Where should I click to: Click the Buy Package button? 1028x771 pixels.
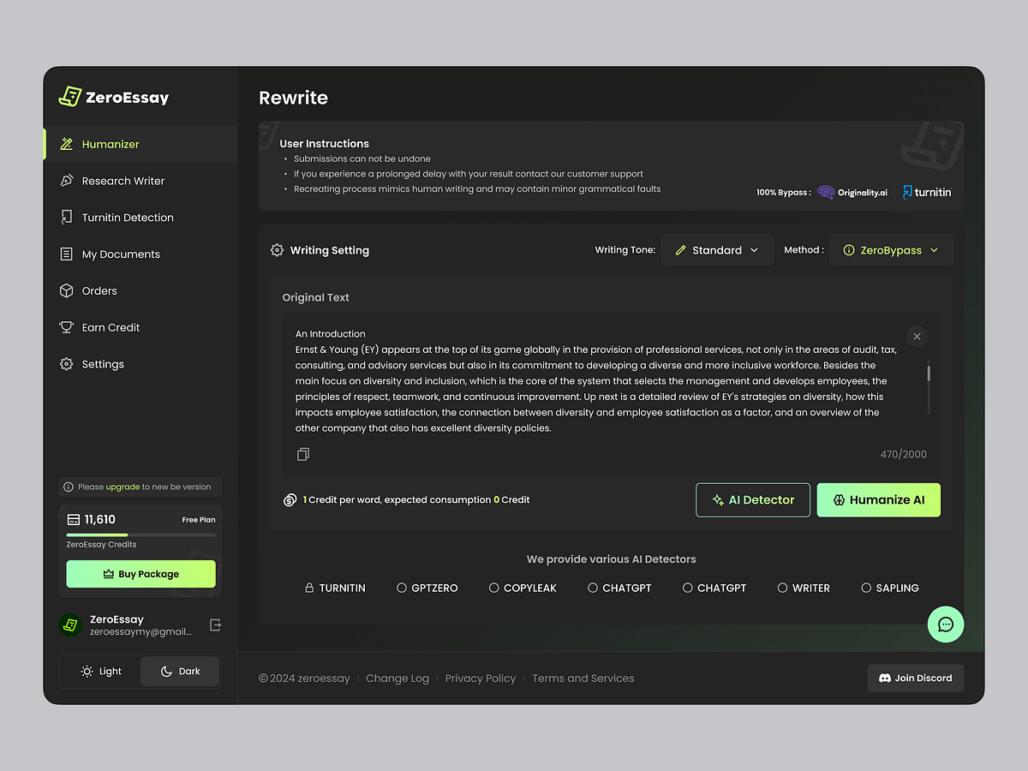click(141, 574)
